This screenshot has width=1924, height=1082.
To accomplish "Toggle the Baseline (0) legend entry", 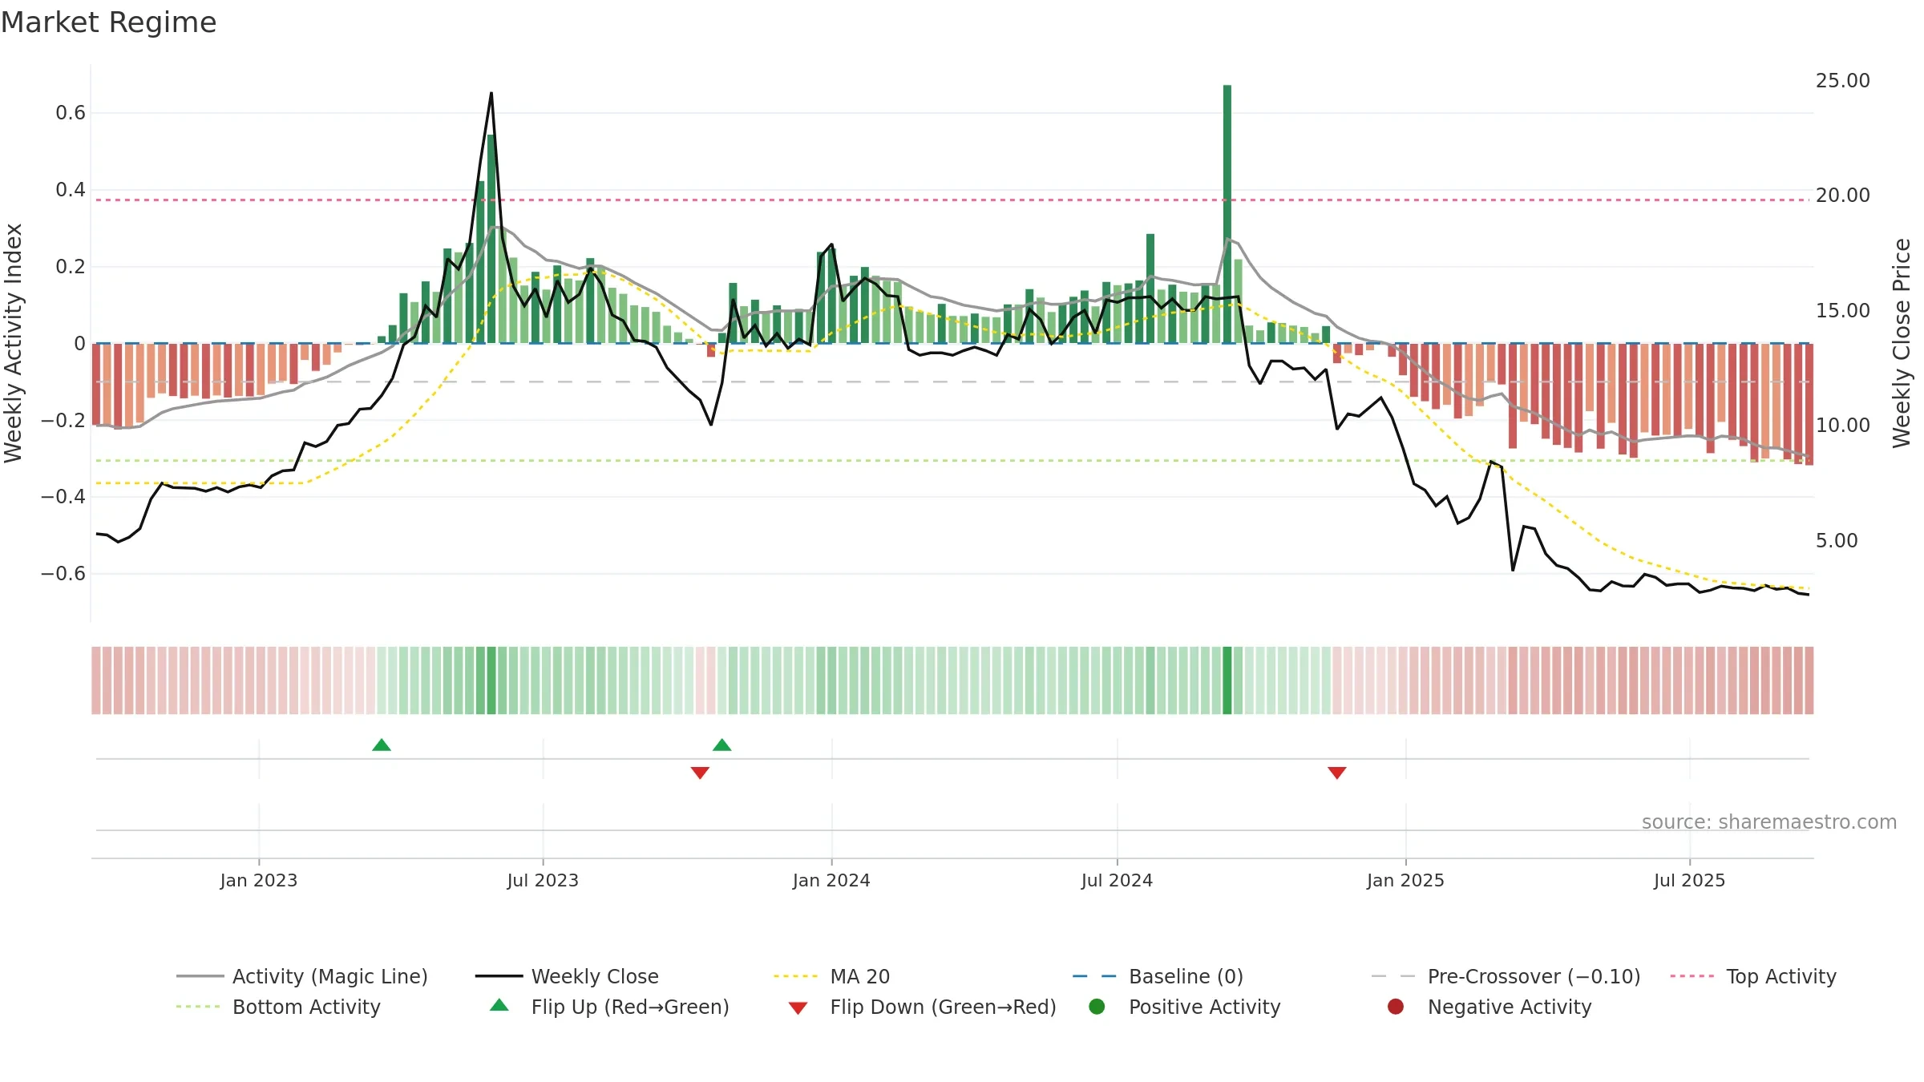I will (1158, 976).
